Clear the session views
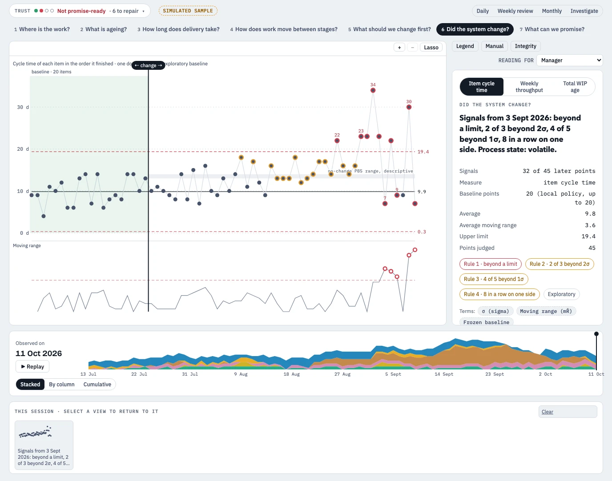Viewport: 612px width, 481px height. click(568, 412)
